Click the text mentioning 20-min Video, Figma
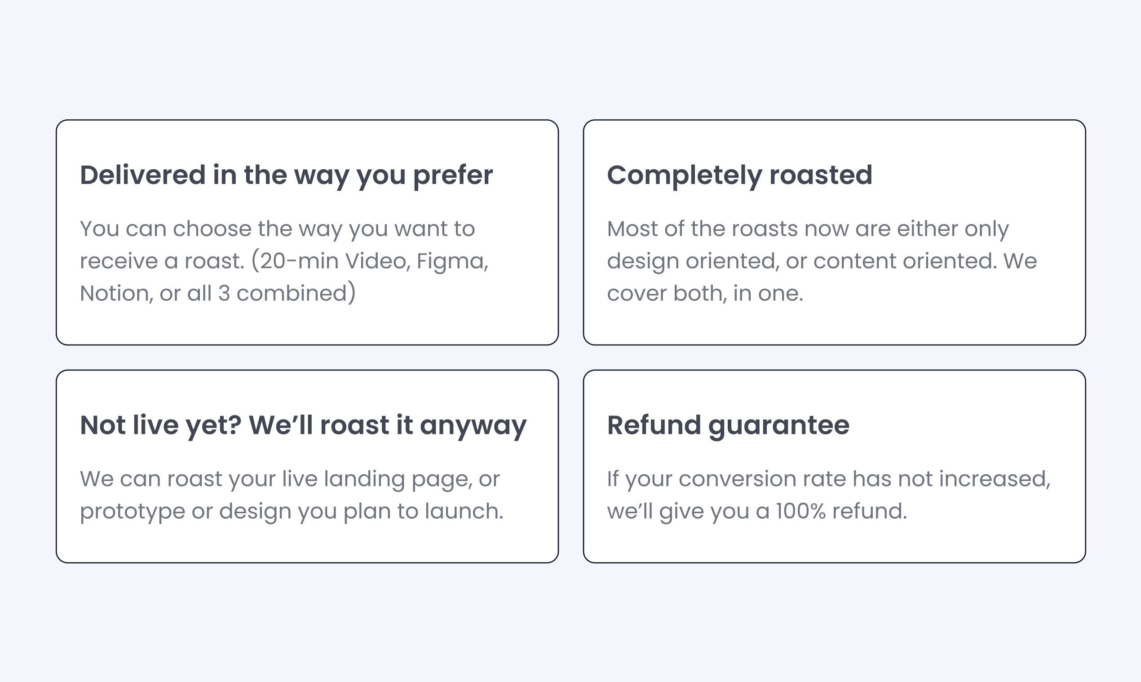Screen dimensions: 1141x682 click(x=284, y=261)
